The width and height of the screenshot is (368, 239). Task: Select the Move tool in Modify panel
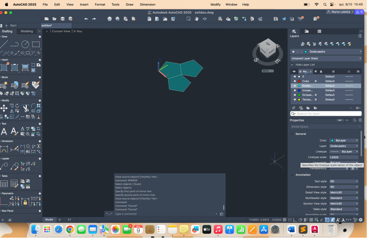click(4, 108)
